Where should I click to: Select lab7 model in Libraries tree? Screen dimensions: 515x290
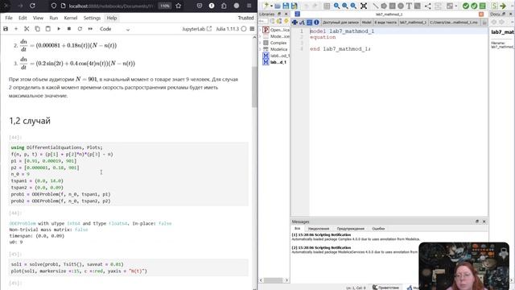coord(275,62)
